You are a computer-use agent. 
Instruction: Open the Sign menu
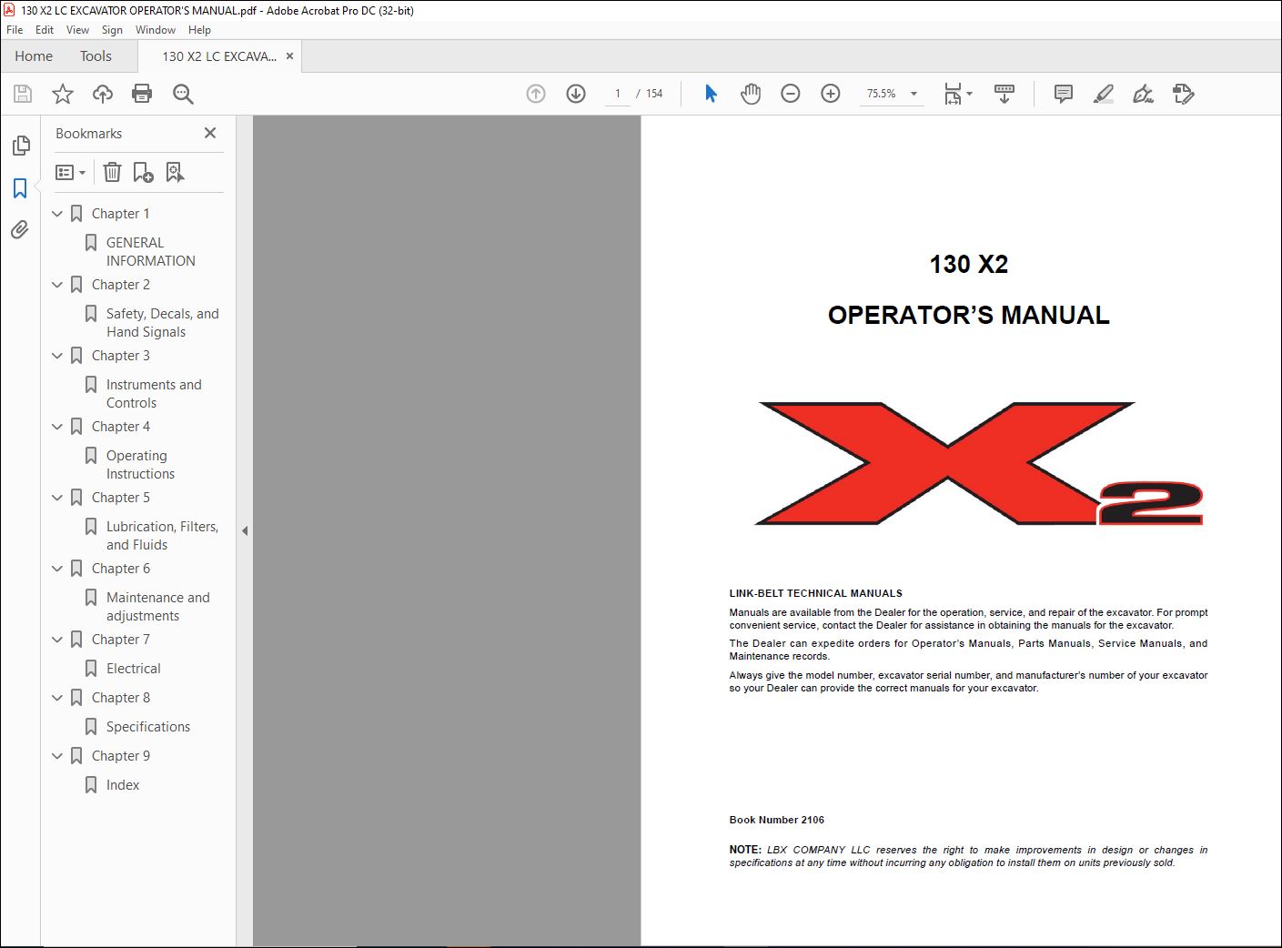(x=112, y=30)
